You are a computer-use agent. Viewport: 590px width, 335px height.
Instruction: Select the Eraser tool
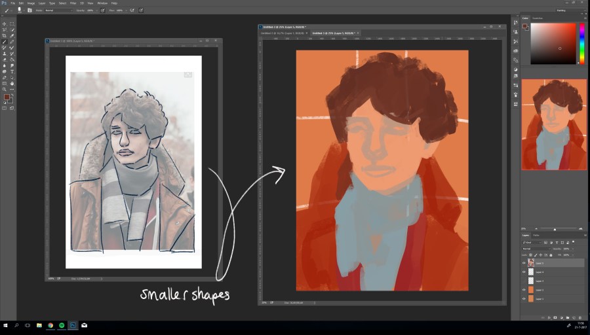click(5, 60)
